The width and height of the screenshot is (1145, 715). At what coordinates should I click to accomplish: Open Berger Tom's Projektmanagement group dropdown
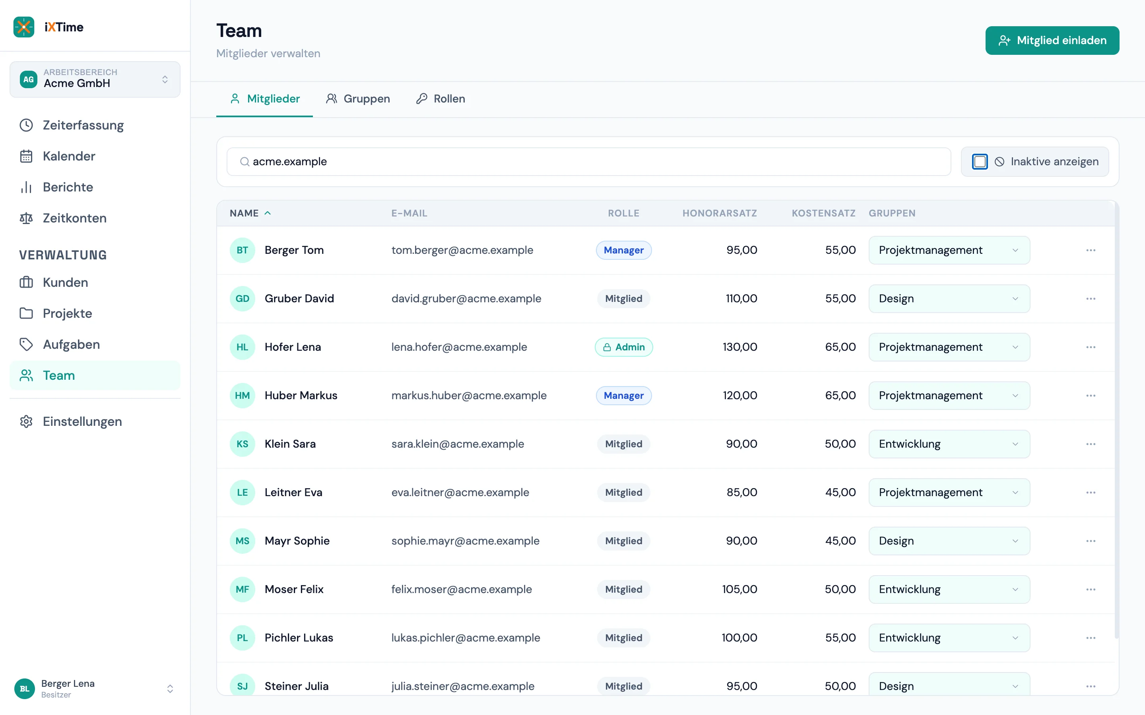click(x=949, y=250)
